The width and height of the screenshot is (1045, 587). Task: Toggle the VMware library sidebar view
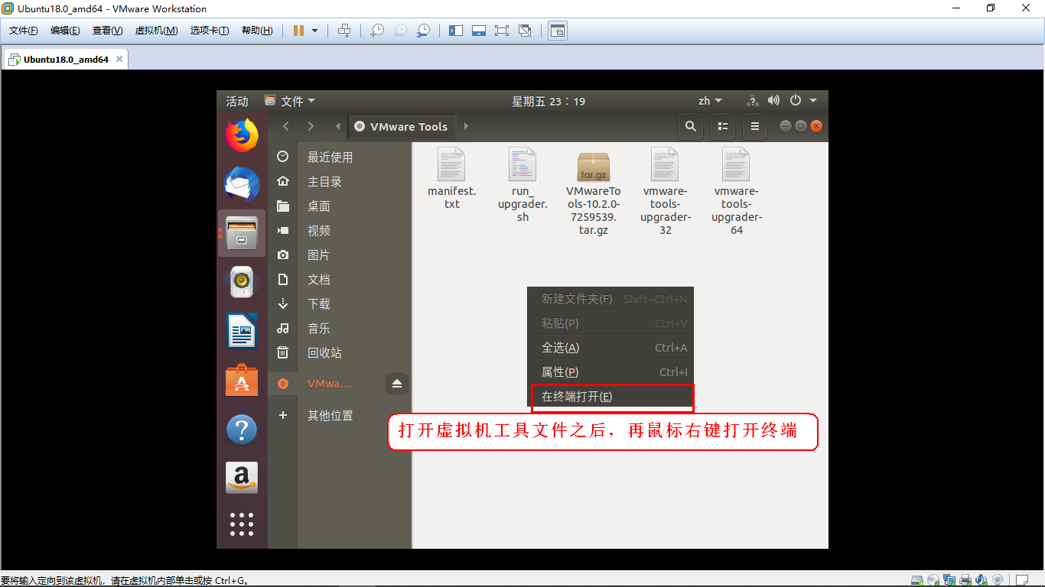tap(456, 31)
